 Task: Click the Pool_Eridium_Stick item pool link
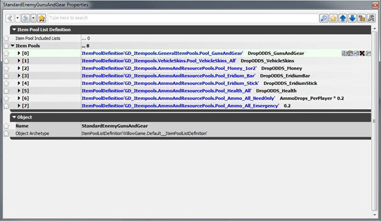170,83
